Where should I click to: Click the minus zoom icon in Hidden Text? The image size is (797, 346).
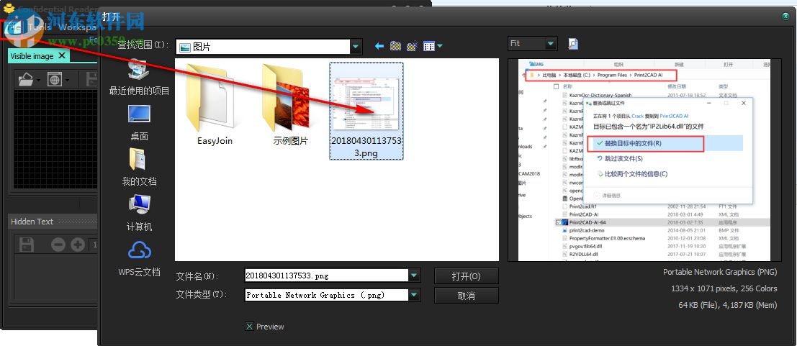click(58, 245)
